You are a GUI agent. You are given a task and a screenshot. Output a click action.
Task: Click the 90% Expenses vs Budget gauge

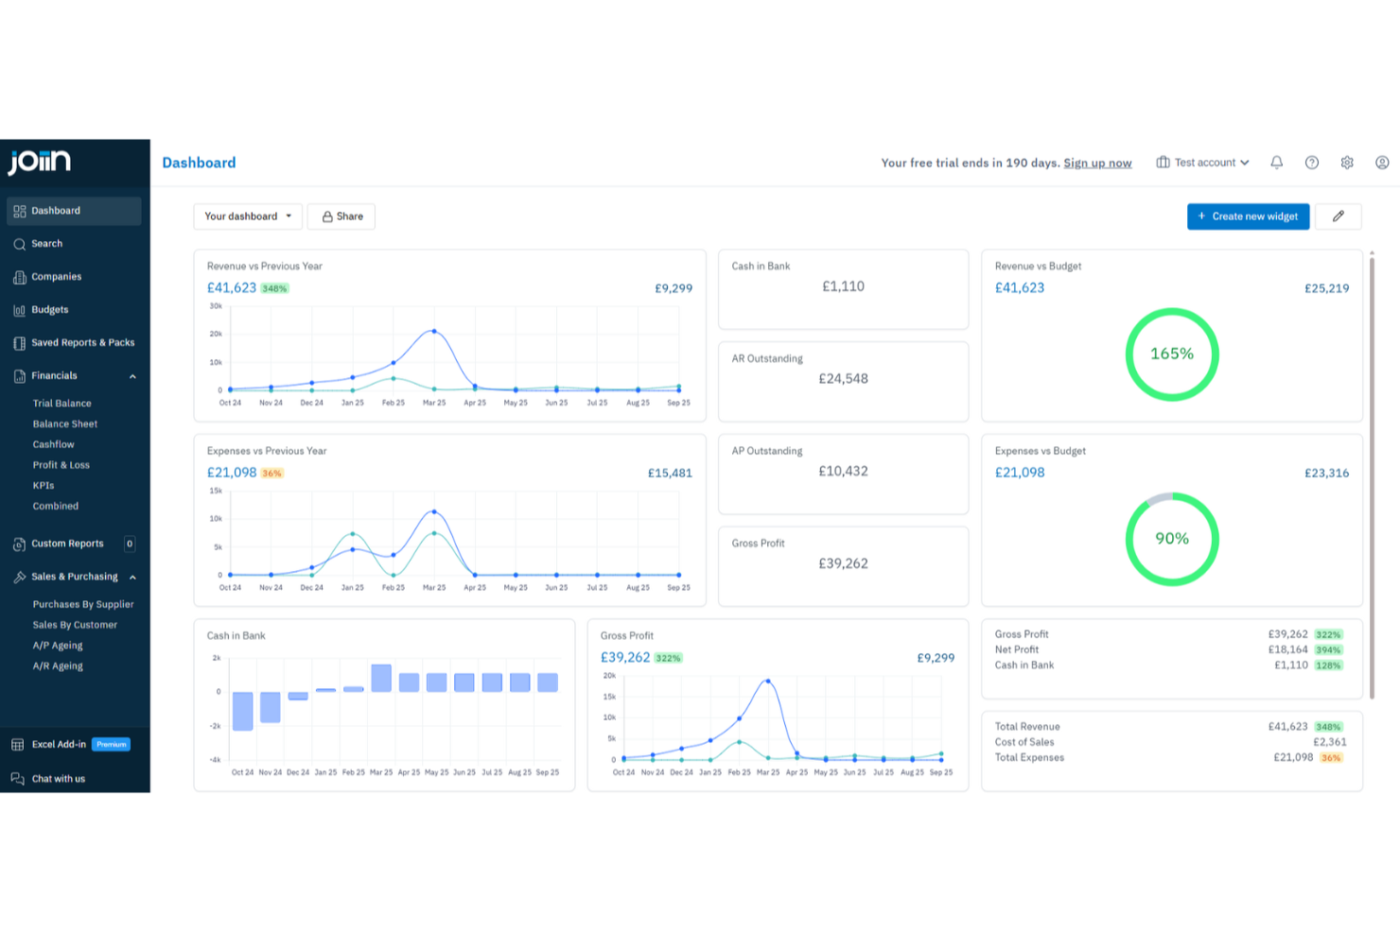point(1172,538)
